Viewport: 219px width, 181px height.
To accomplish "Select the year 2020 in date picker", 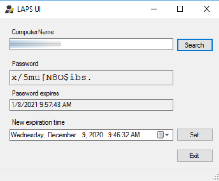I will coord(96,135).
